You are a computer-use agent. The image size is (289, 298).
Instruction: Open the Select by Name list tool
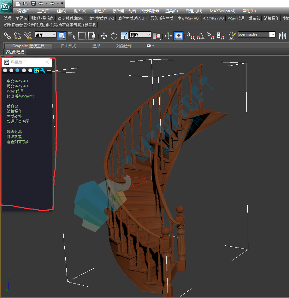pos(72,36)
